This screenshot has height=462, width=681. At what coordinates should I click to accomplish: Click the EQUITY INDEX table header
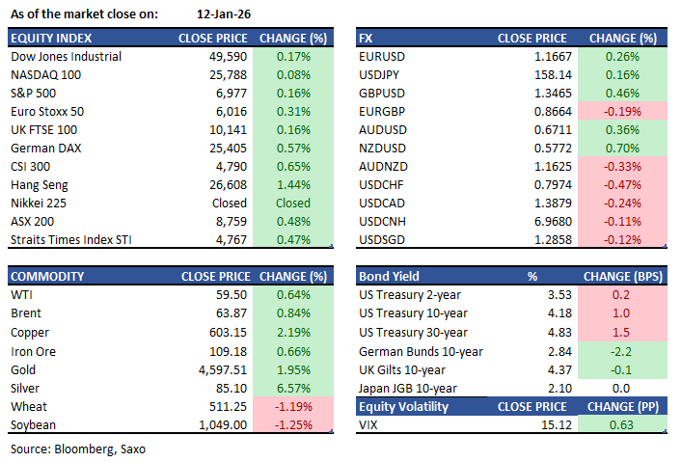[51, 39]
